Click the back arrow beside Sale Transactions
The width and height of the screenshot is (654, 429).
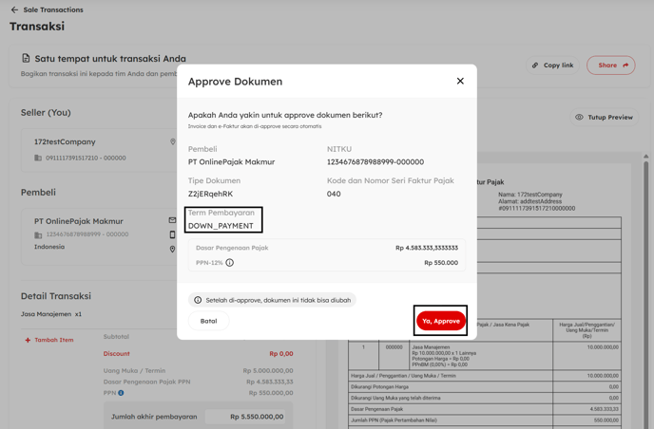(x=14, y=9)
